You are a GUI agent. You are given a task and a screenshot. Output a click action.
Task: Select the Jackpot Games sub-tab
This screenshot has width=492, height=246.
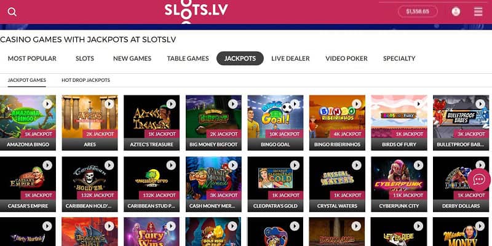click(27, 81)
